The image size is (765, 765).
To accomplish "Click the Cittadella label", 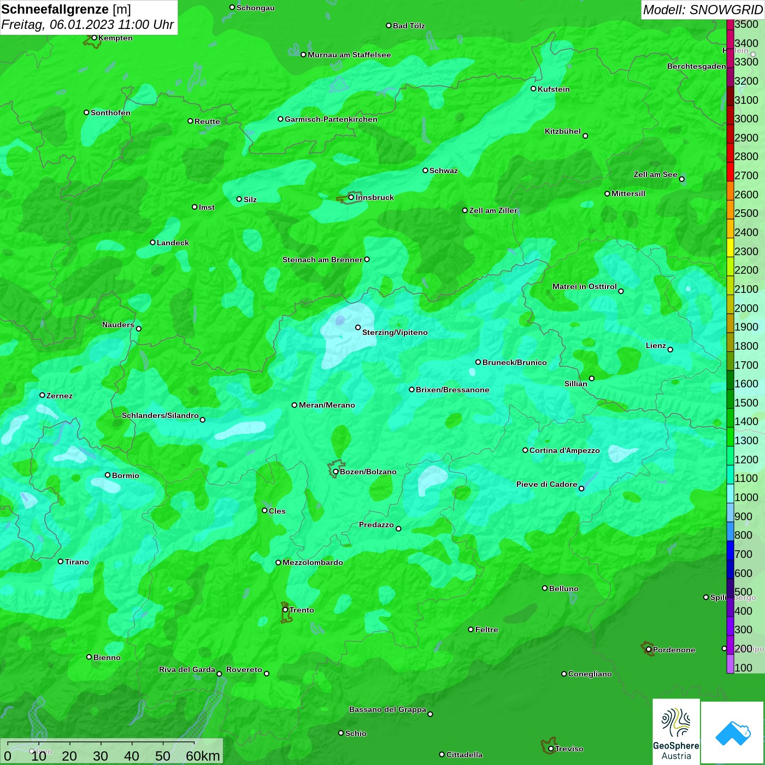I will coord(464,755).
